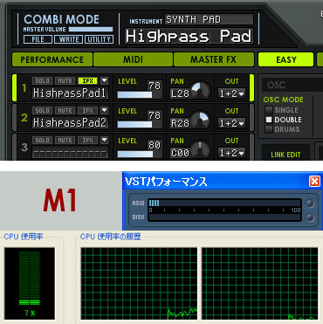This screenshot has width=323, height=324.
Task: Click the ASIO load meter
Action: tap(224, 203)
